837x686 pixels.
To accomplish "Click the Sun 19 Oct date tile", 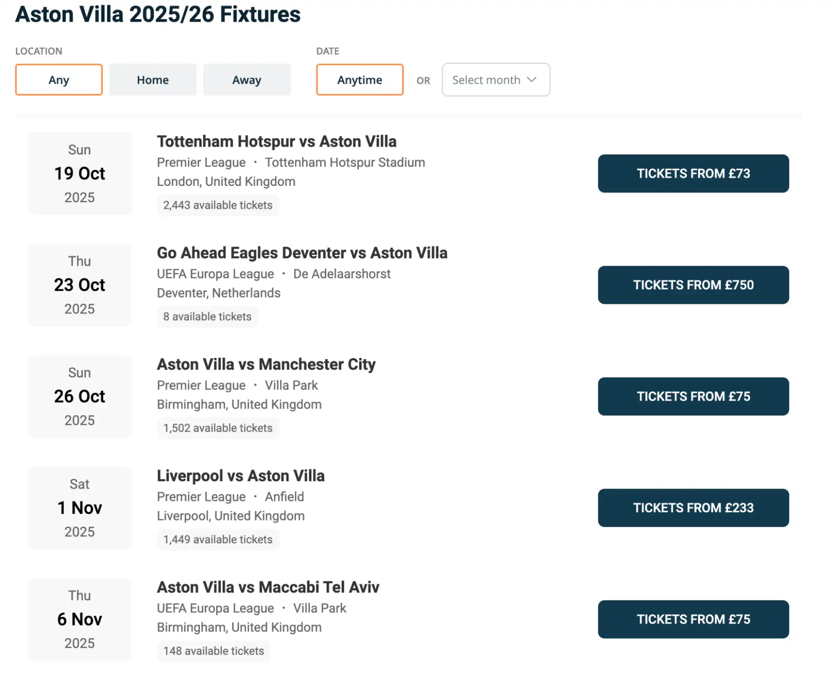I will pos(80,173).
